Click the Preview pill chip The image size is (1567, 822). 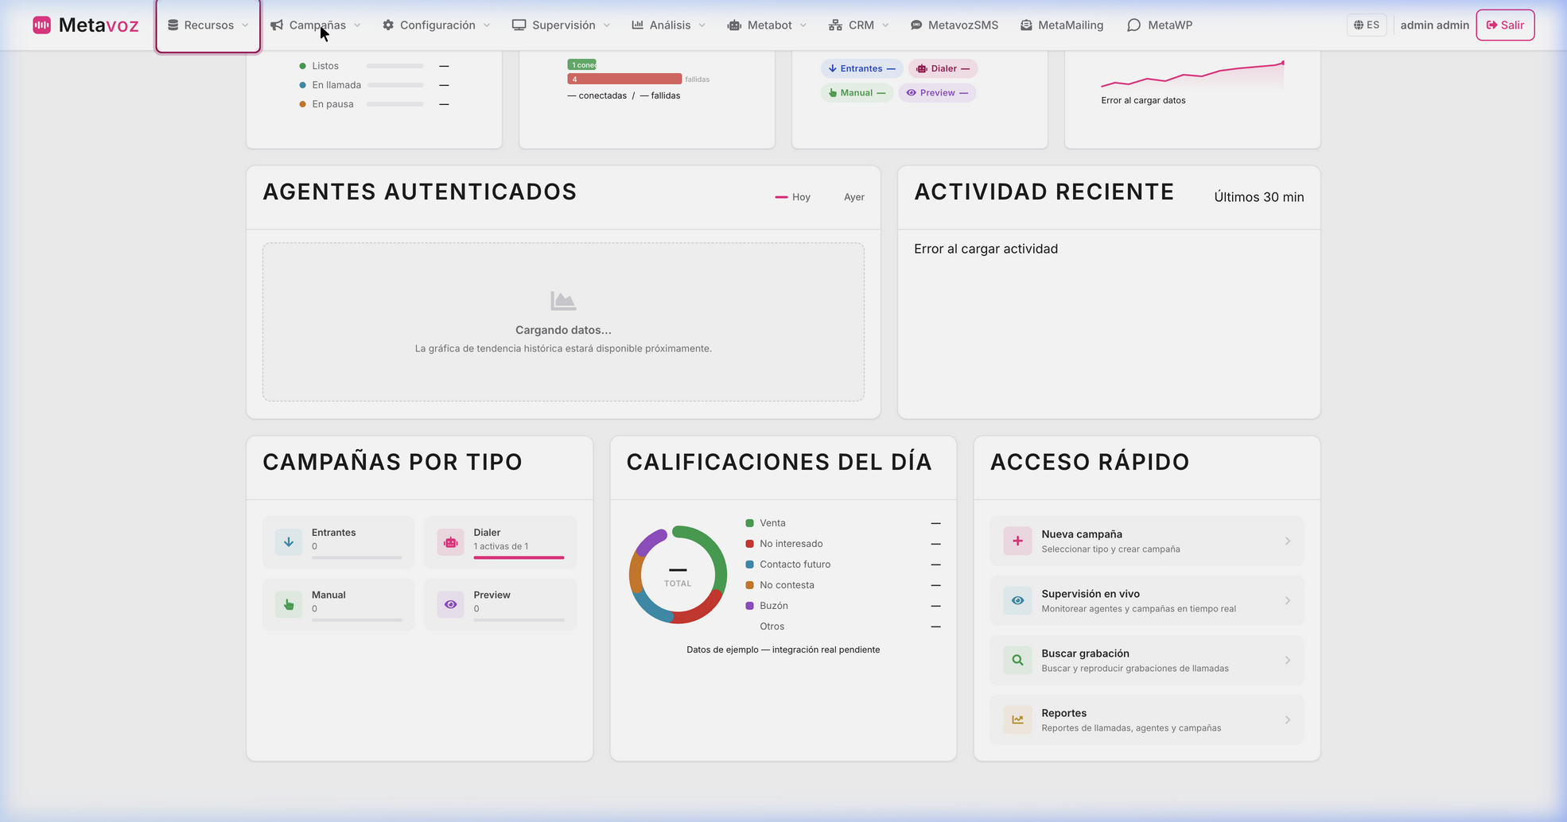point(937,93)
